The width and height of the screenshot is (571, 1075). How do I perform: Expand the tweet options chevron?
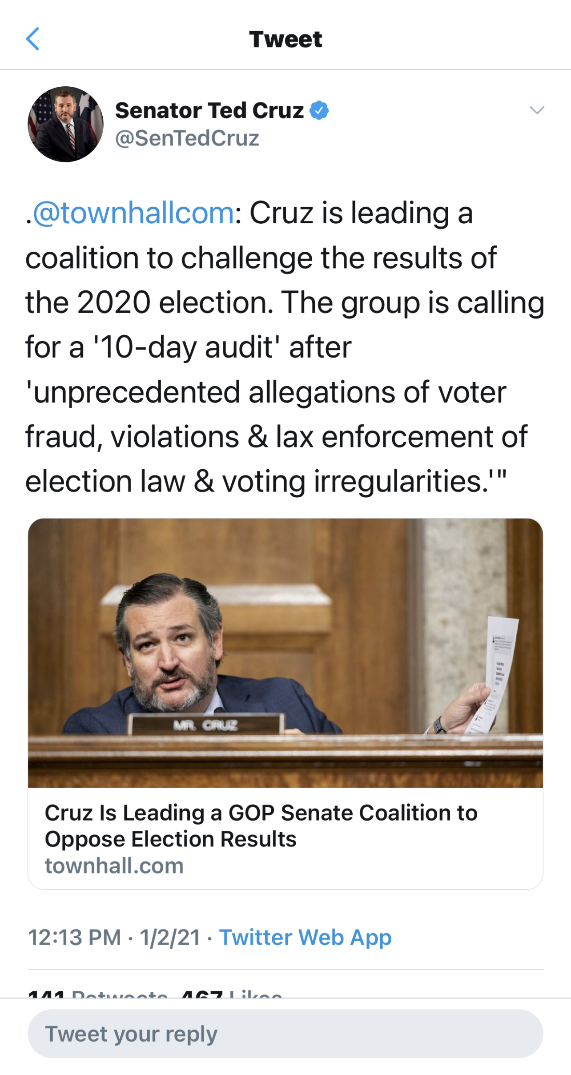[537, 110]
